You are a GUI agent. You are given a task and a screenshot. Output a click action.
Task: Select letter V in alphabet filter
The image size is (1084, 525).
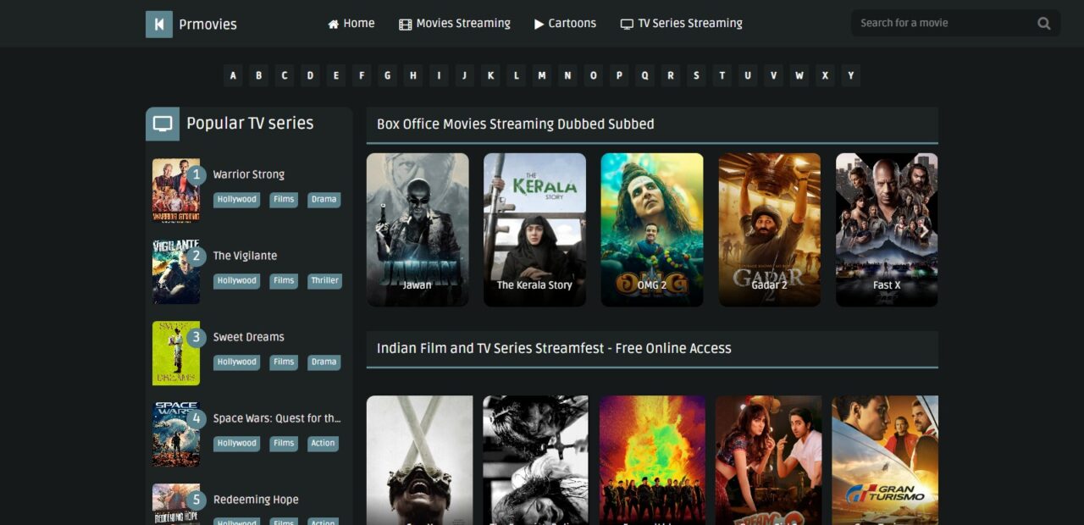tap(773, 75)
